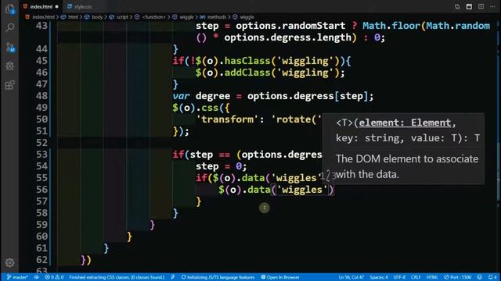Change HTML language mode

pyautogui.click(x=432, y=277)
